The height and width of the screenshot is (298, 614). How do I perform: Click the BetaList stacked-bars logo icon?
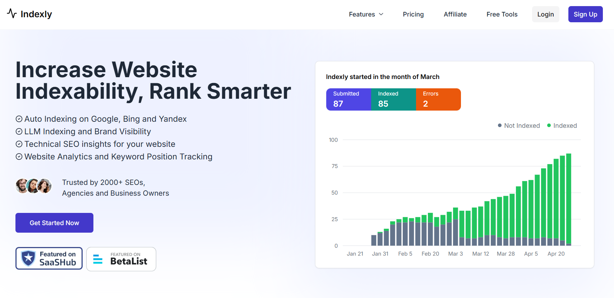(x=98, y=259)
